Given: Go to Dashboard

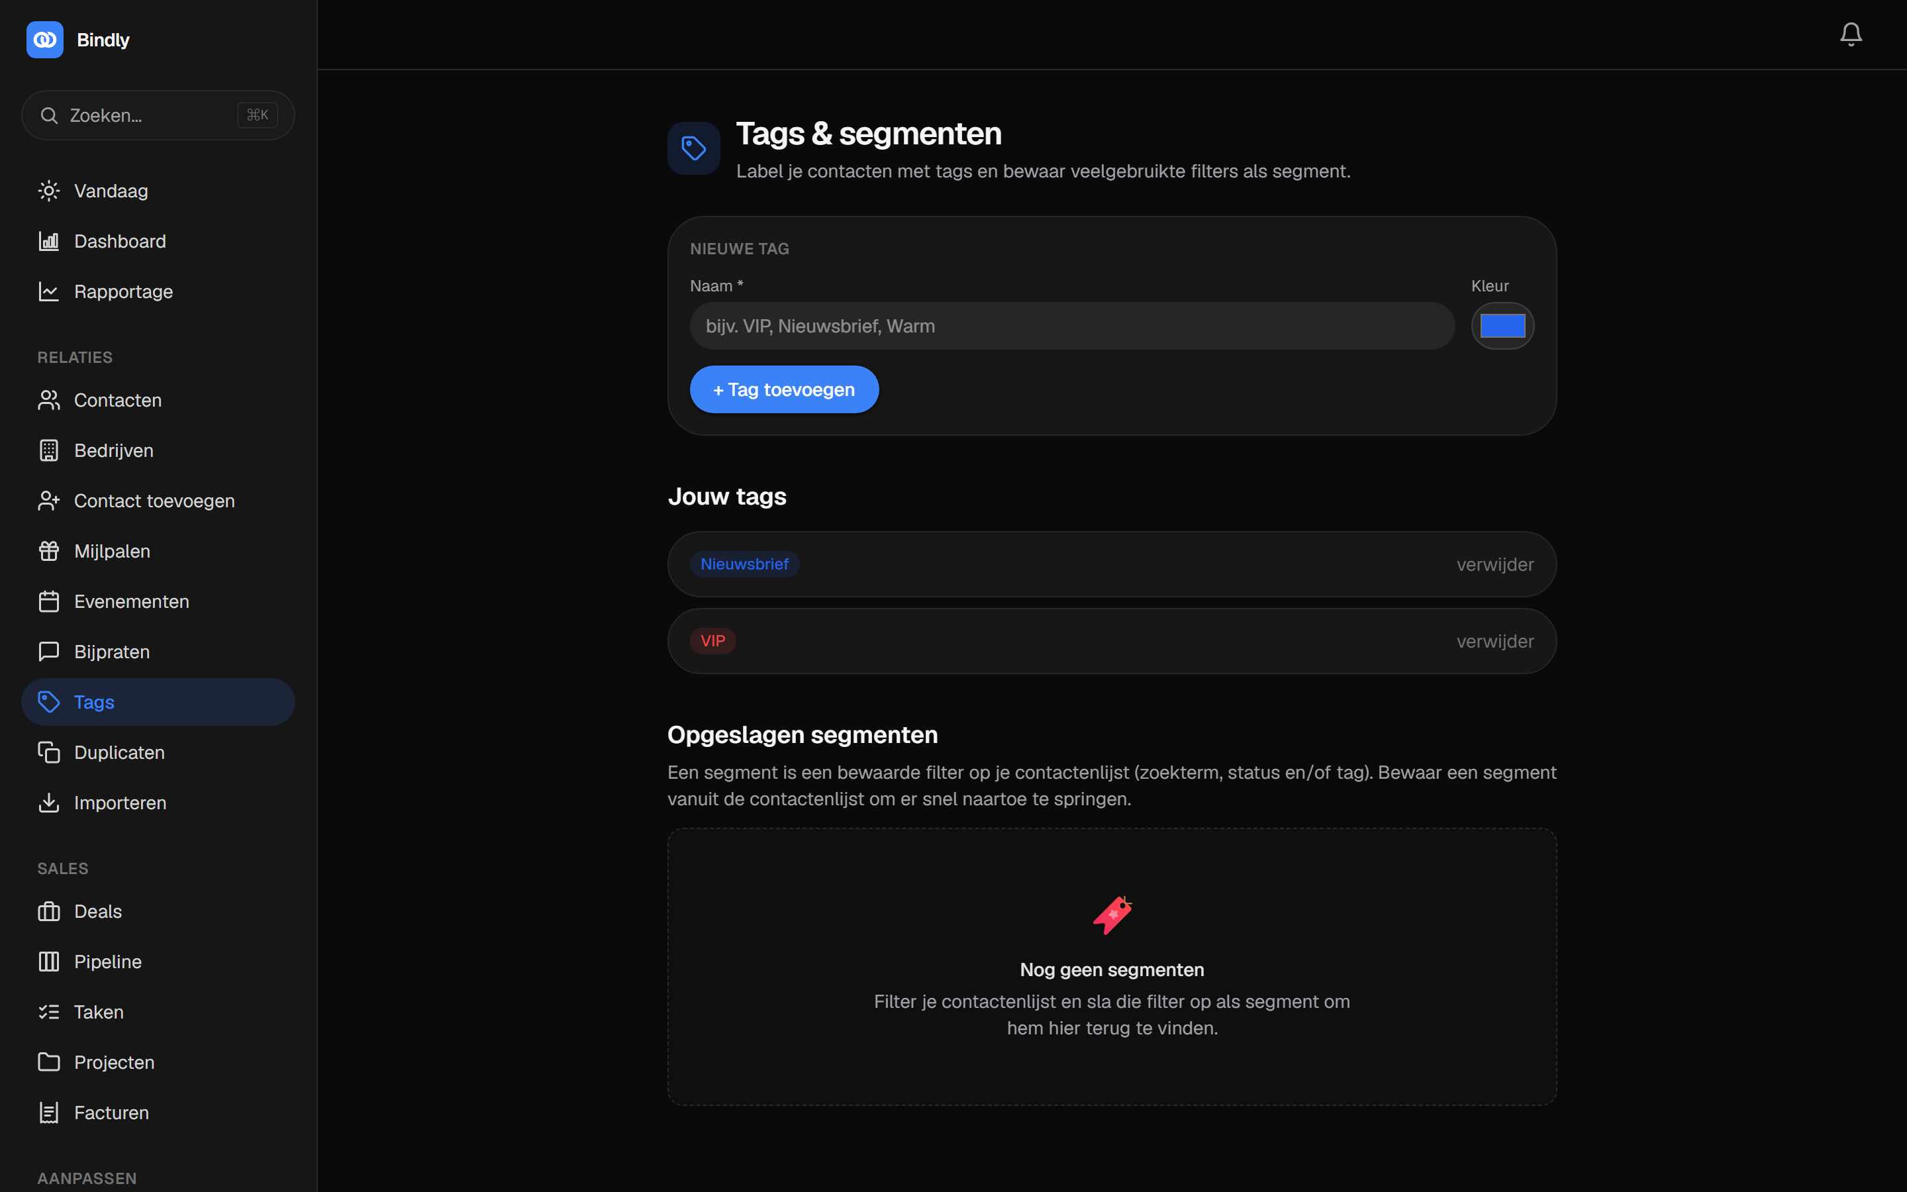Looking at the screenshot, I should 158,241.
